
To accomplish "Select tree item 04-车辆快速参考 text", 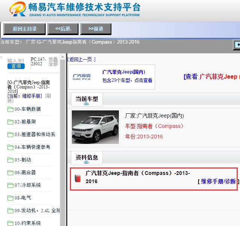I will point(32,147).
